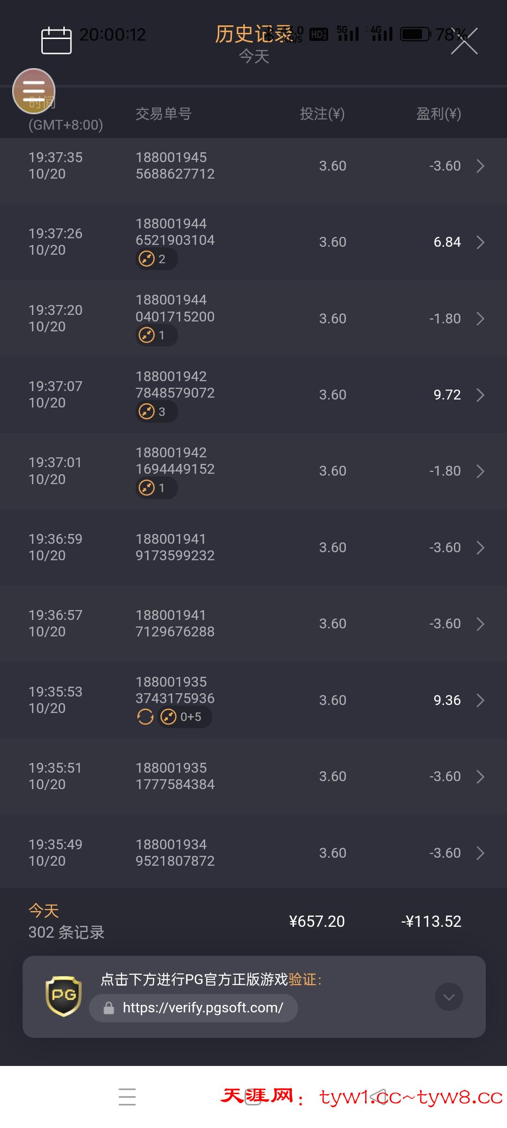Select the 19:36:59 transaction row
The height and width of the screenshot is (1128, 507).
click(x=253, y=548)
